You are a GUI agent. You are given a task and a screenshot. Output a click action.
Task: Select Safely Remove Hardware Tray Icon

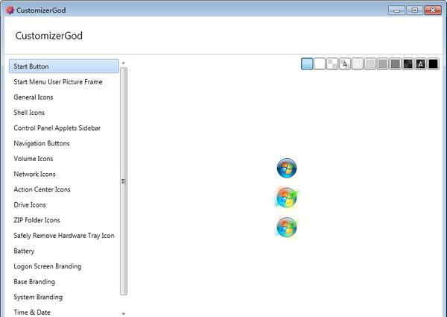tap(64, 236)
